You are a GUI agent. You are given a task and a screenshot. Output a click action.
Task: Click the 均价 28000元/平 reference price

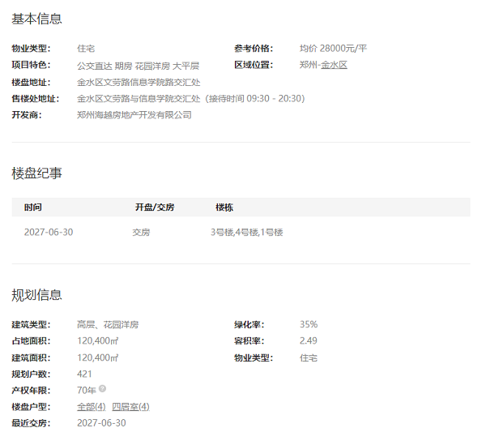pos(333,49)
